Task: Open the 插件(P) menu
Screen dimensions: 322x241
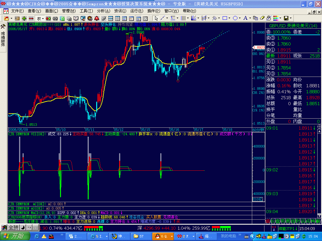Action: click(154, 11)
